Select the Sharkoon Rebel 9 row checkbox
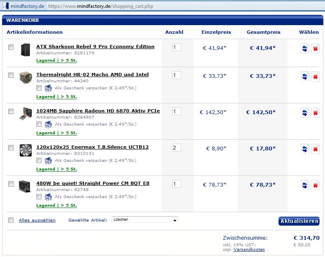The image size is (325, 257). click(x=11, y=47)
